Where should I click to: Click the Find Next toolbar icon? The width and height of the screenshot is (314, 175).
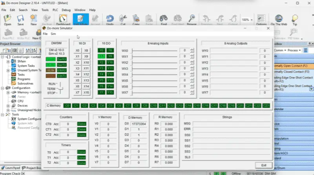pyautogui.click(x=178, y=20)
